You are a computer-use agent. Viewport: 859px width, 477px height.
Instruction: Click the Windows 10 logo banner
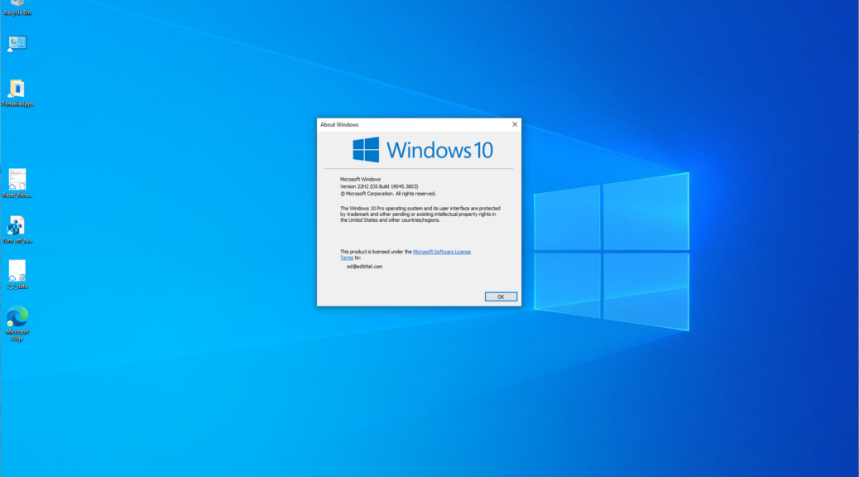click(x=422, y=150)
